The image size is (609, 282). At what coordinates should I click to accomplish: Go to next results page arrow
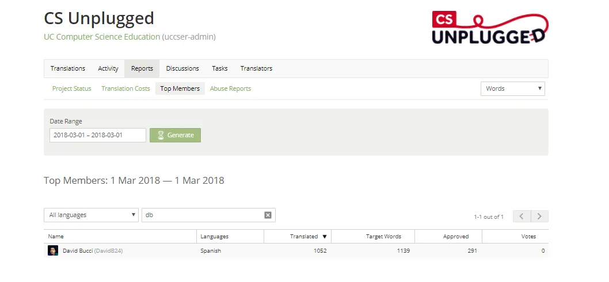539,216
